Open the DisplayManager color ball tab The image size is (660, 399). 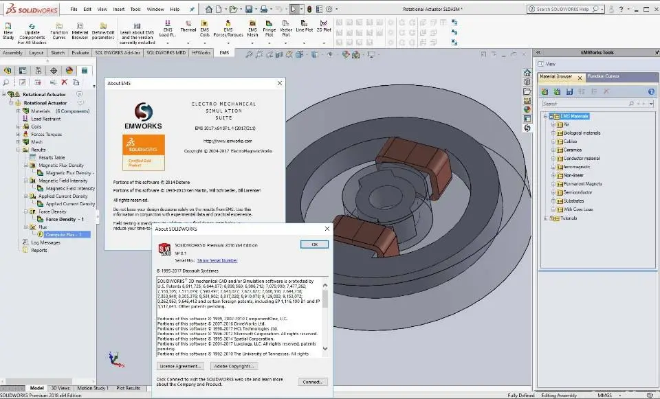click(x=69, y=70)
